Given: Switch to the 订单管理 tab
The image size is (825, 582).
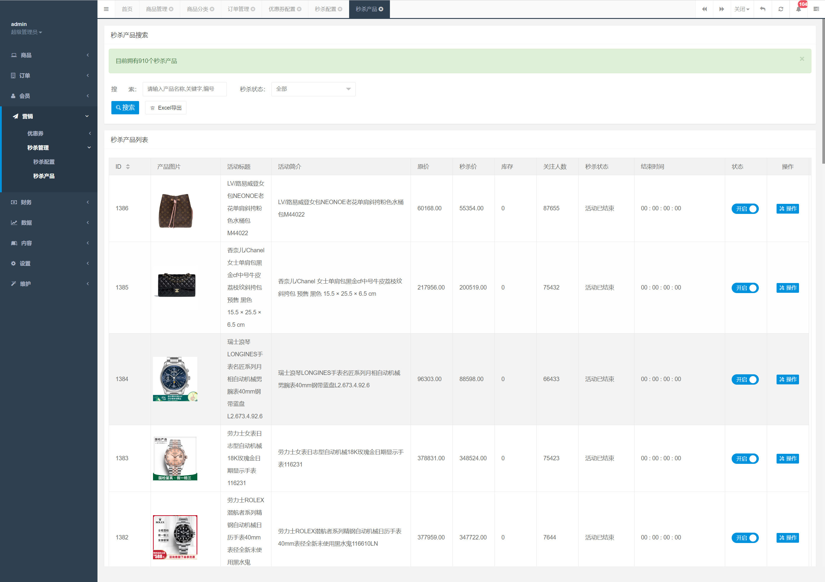Looking at the screenshot, I should coord(238,9).
